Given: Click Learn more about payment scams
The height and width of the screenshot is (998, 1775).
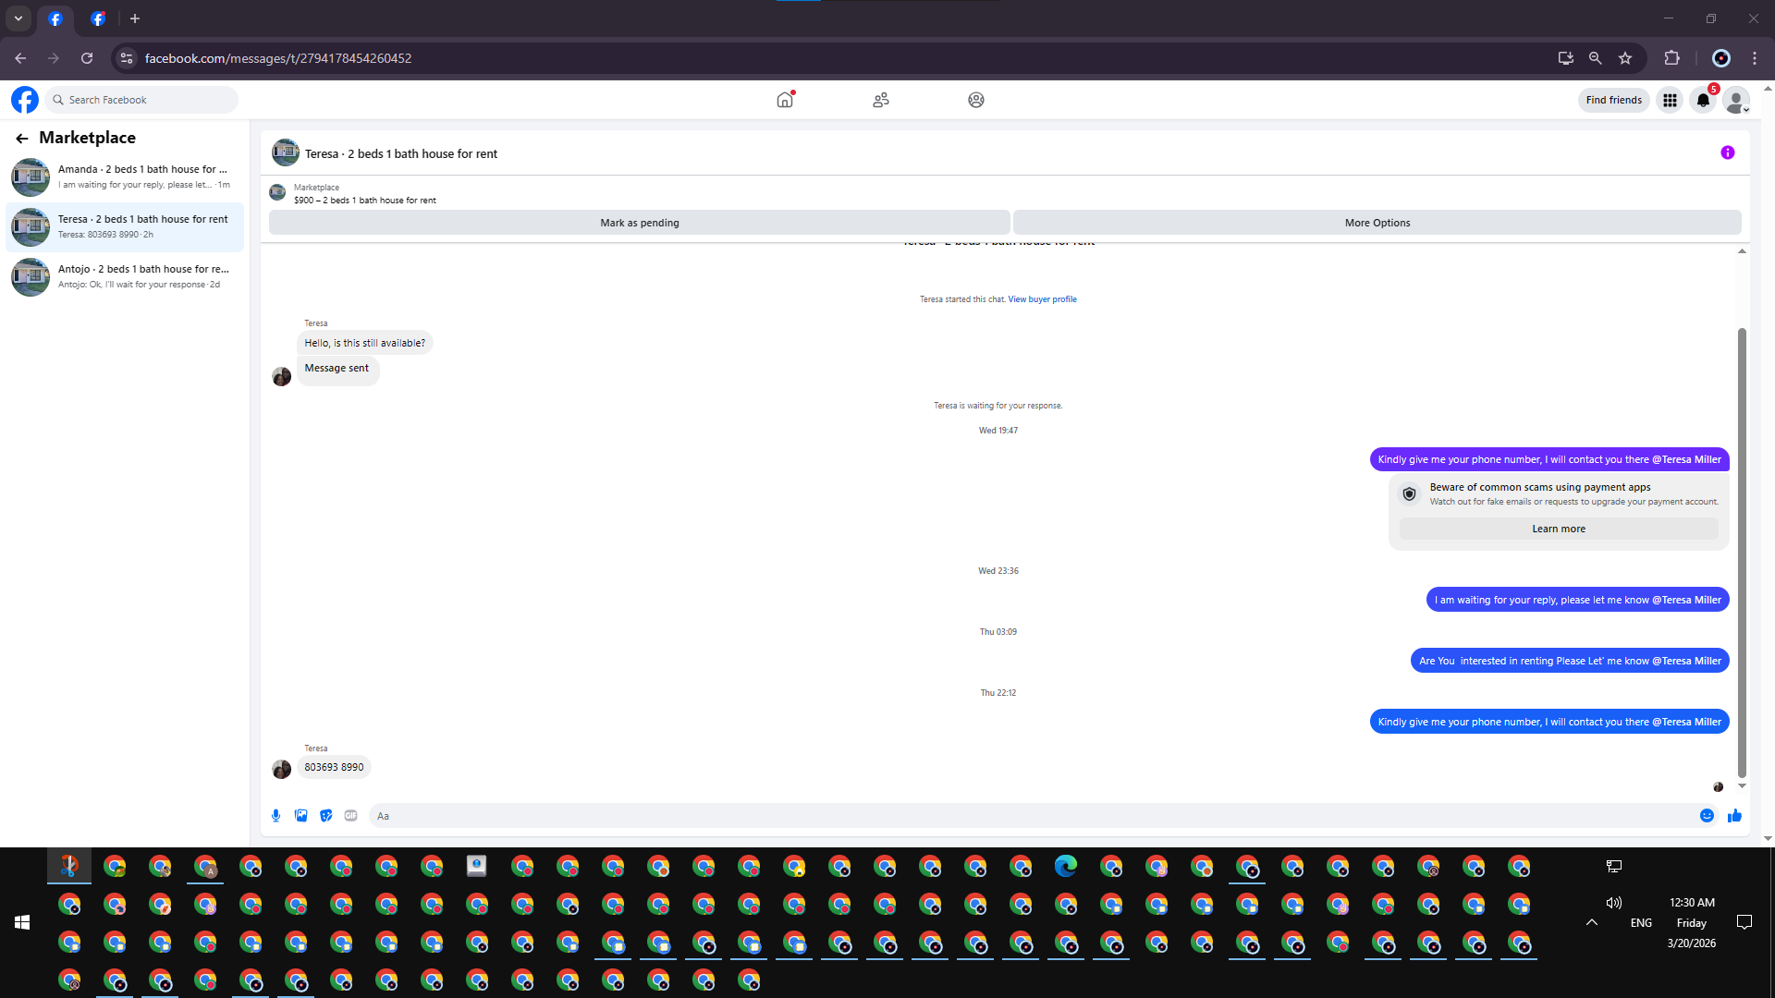Looking at the screenshot, I should (x=1558, y=529).
